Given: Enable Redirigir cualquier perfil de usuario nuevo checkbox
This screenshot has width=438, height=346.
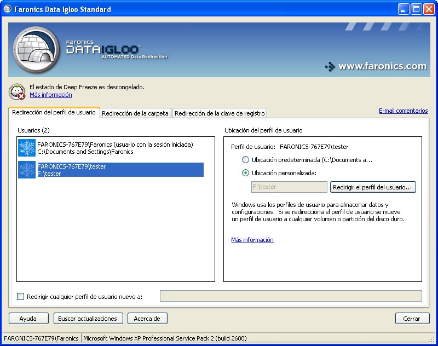Looking at the screenshot, I should (20, 296).
